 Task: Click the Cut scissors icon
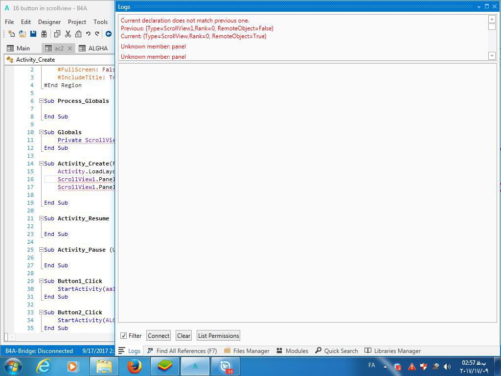click(68, 34)
